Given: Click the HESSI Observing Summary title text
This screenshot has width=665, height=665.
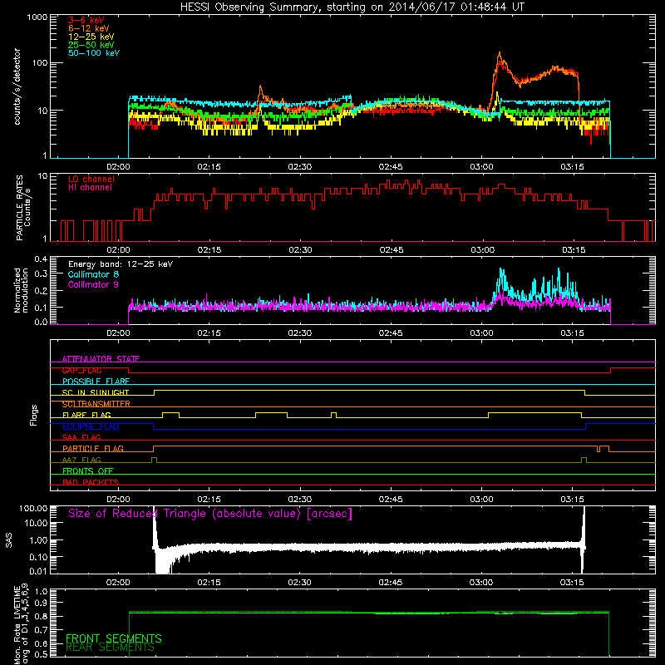Looking at the screenshot, I should click(352, 7).
